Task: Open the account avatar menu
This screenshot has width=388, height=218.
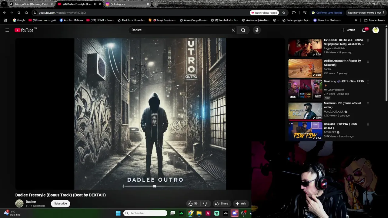Action: pos(376,30)
